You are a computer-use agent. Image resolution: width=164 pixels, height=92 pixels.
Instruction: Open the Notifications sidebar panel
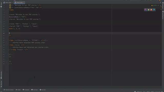(163, 15)
